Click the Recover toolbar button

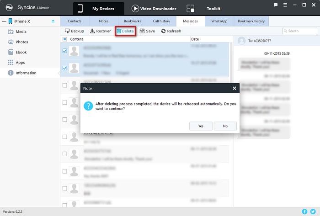coord(101,31)
